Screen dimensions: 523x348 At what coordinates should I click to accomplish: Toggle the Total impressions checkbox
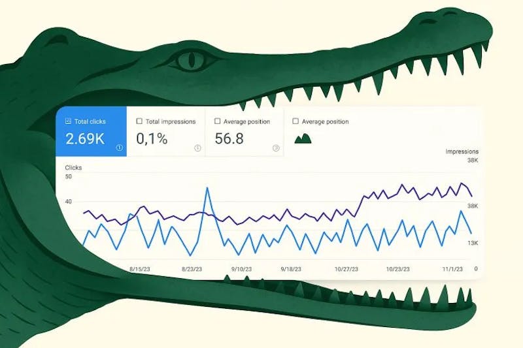pyautogui.click(x=139, y=121)
